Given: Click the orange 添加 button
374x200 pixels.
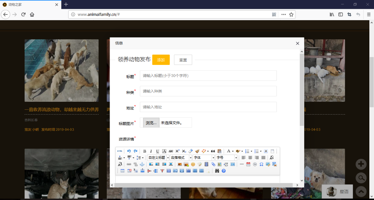Looking at the screenshot, I should 161,60.
